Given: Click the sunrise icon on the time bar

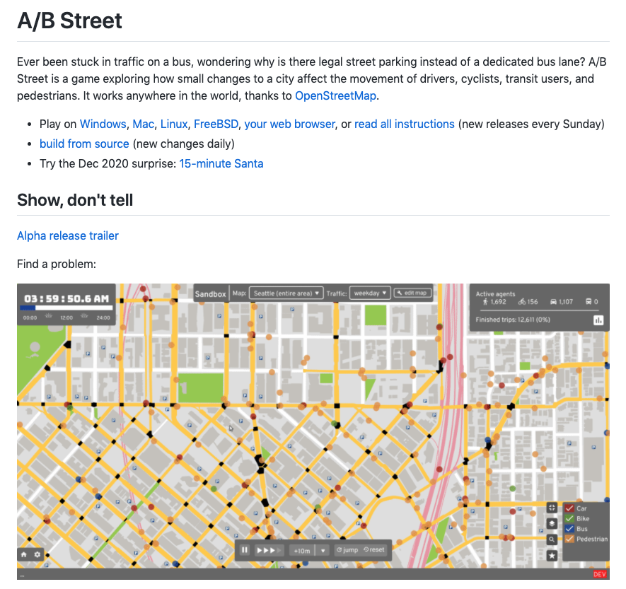Looking at the screenshot, I should (x=49, y=316).
